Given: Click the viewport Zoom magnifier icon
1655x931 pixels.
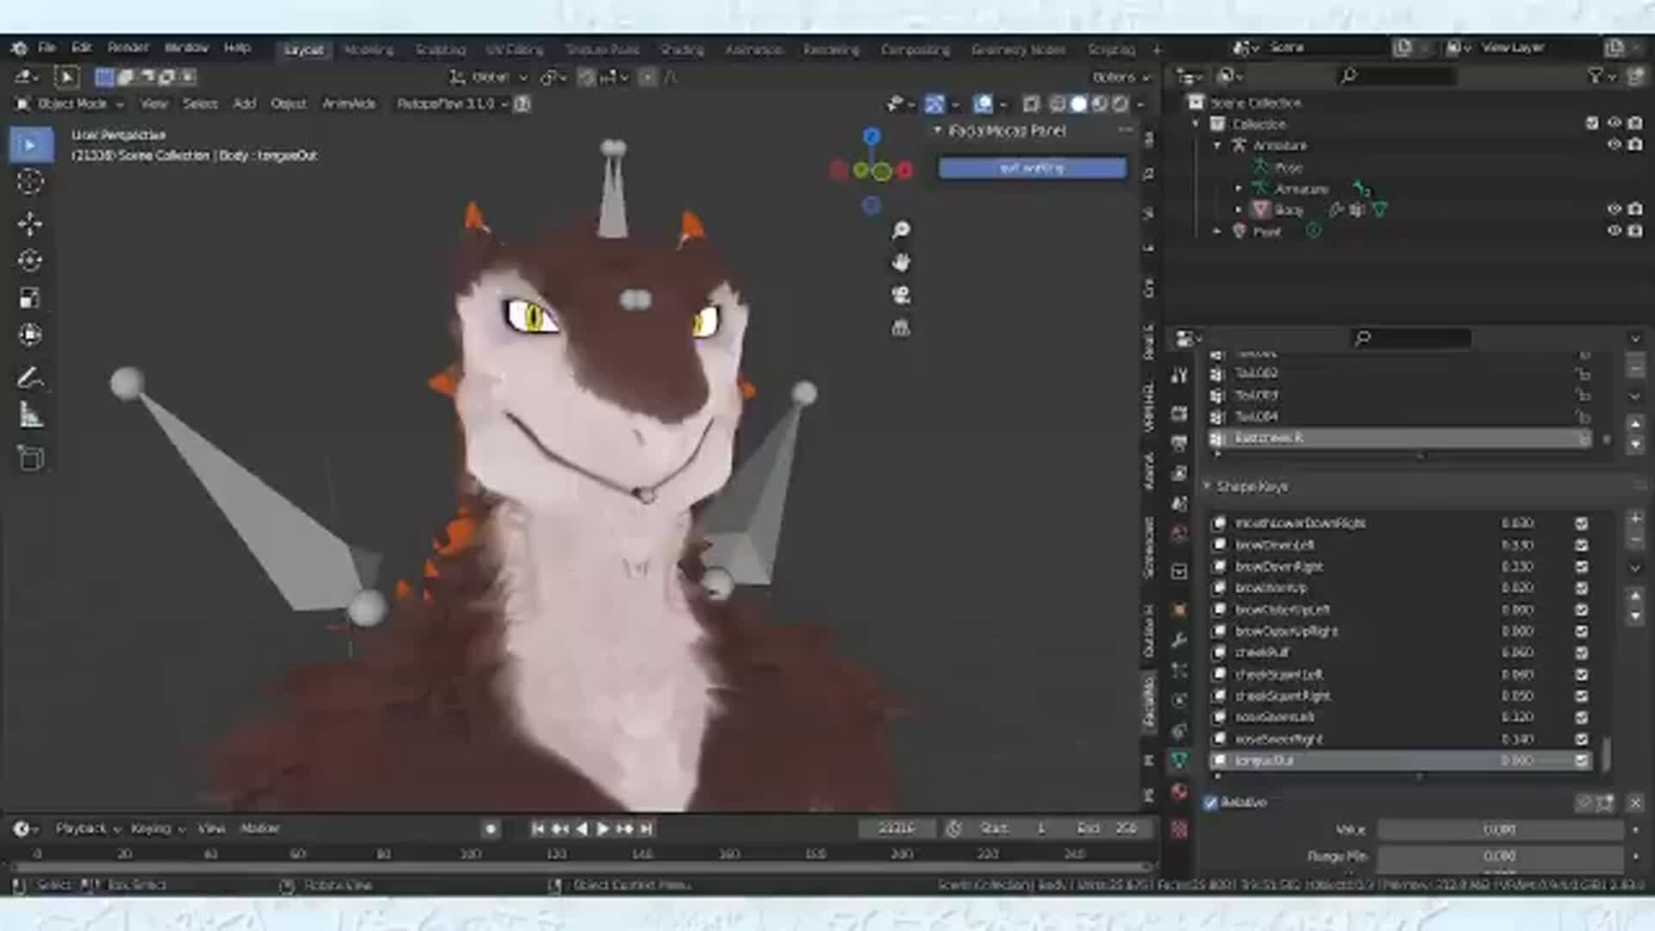Looking at the screenshot, I should [x=901, y=228].
